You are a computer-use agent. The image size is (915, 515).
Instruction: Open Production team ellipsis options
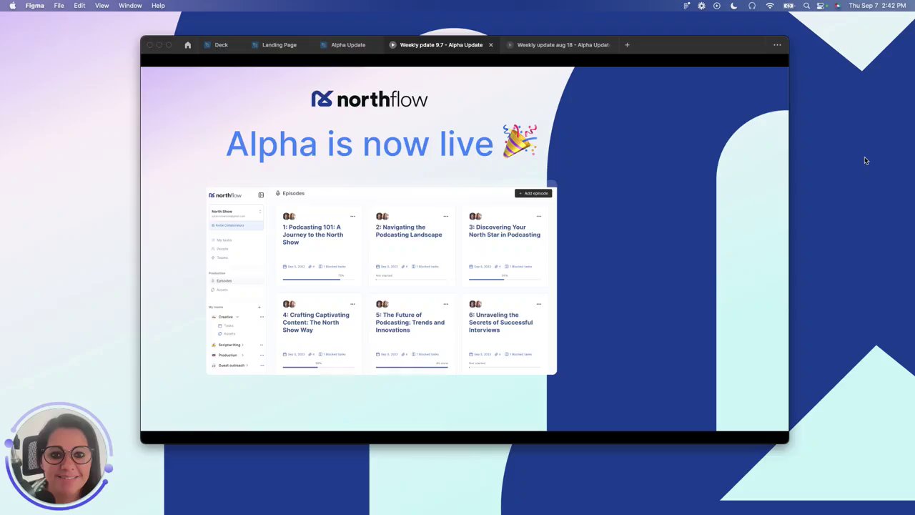[262, 355]
